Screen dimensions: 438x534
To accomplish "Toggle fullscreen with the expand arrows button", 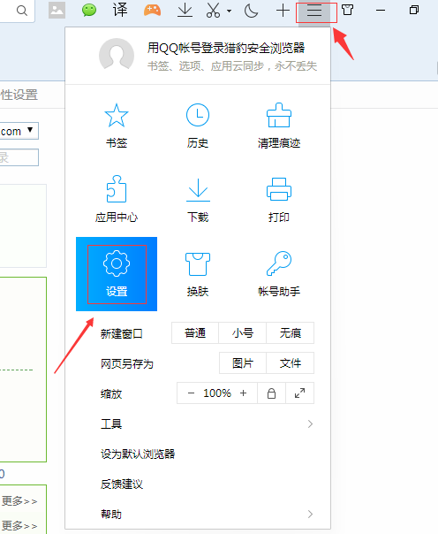I will point(299,393).
